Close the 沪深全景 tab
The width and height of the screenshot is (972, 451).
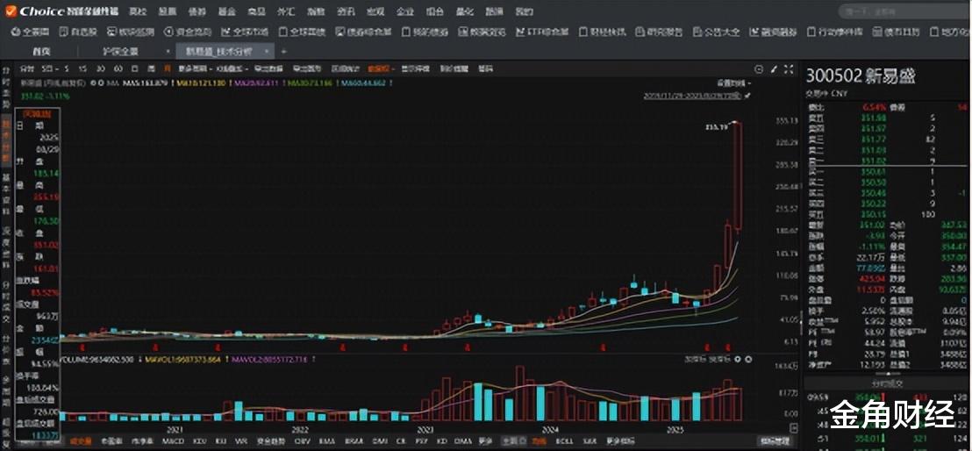168,52
